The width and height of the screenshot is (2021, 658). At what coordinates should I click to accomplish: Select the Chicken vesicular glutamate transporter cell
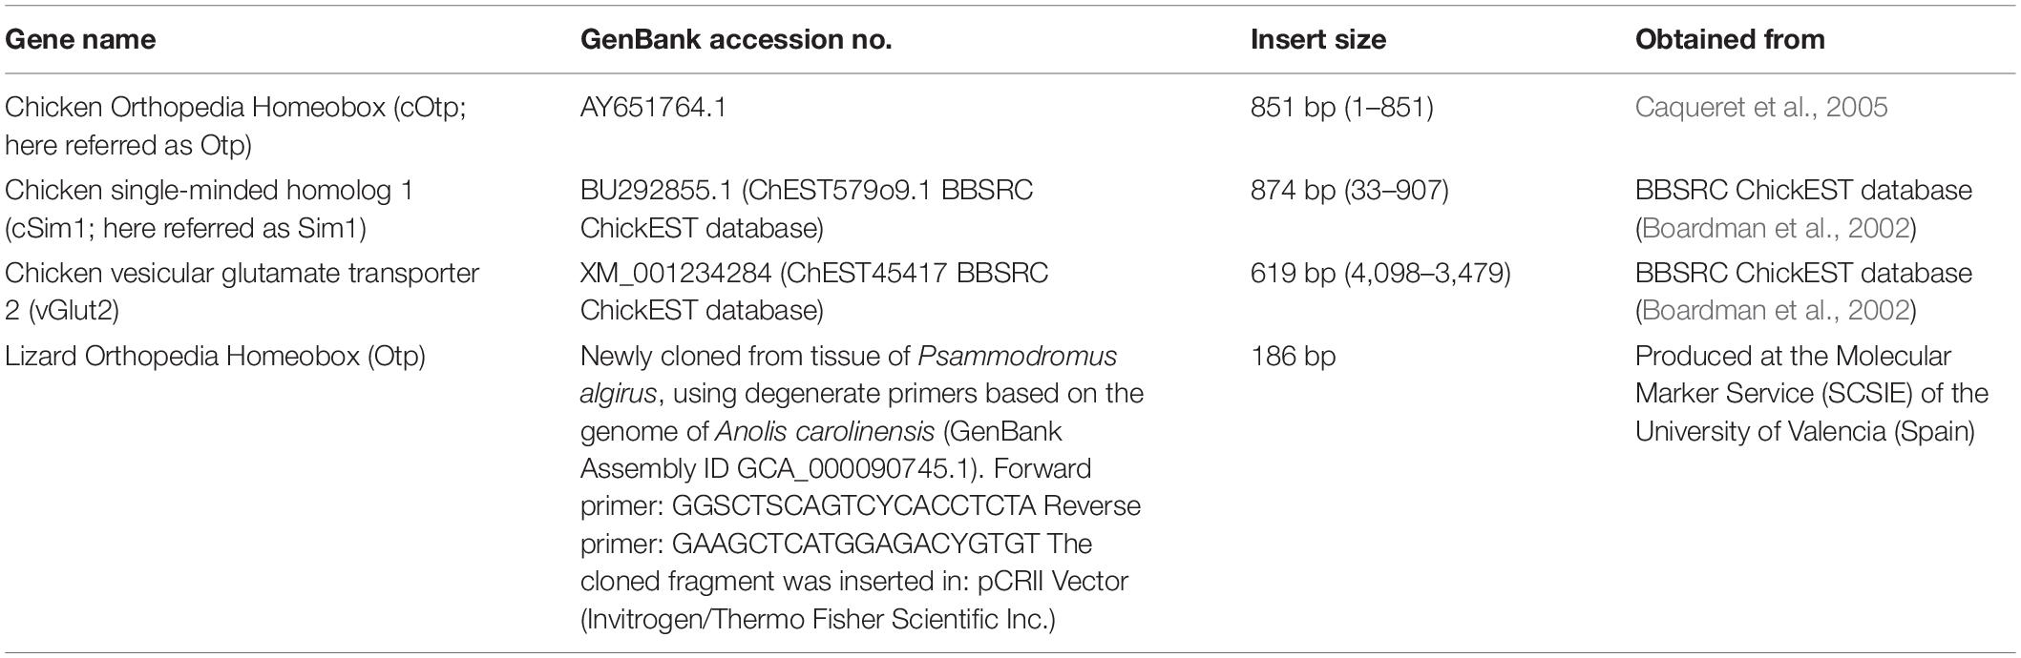pos(242,292)
